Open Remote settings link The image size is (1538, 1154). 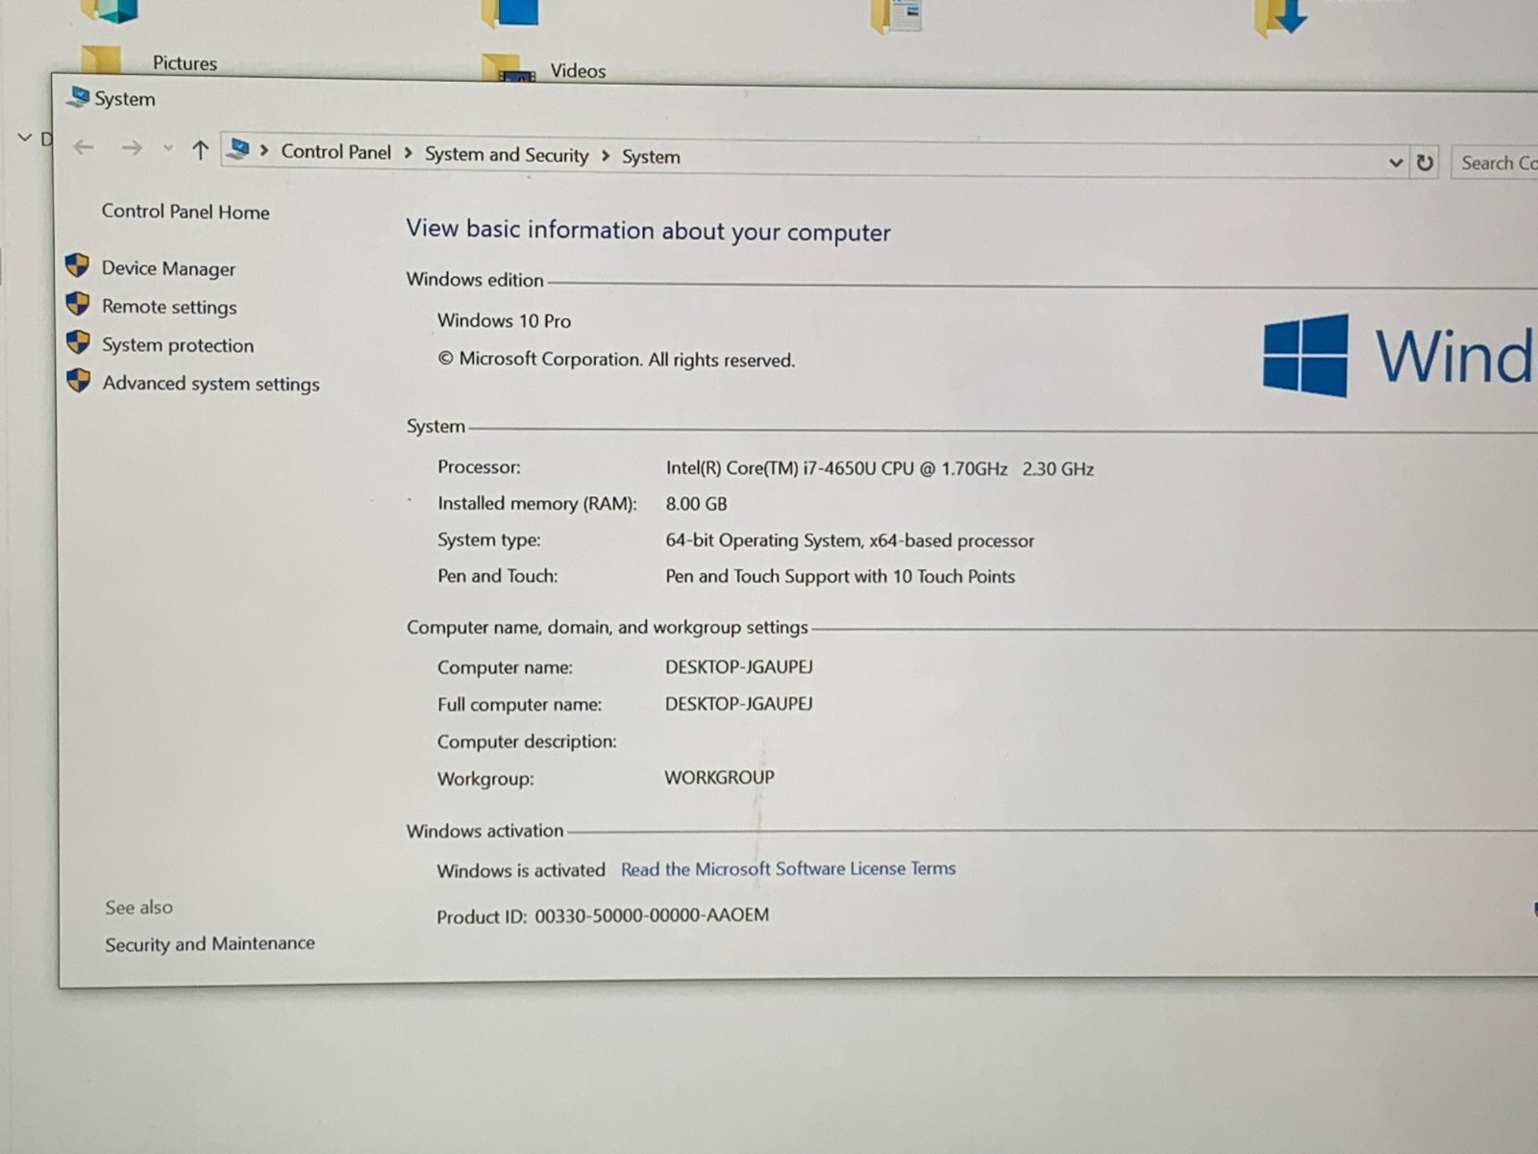(x=169, y=307)
